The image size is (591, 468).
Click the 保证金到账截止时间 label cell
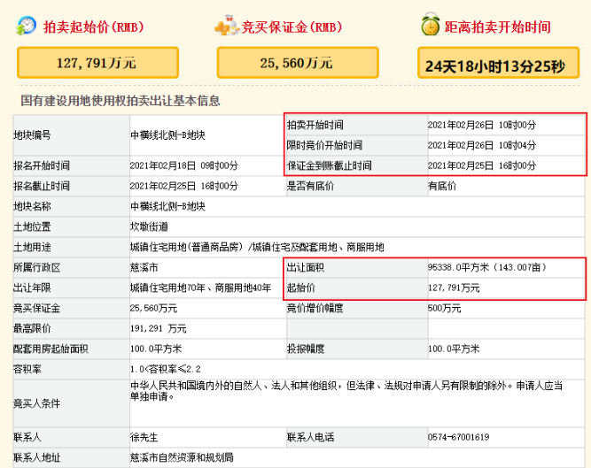328,165
